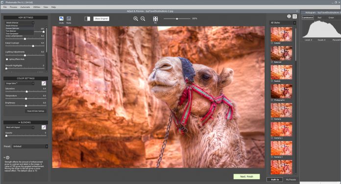Click Reset All Color Settings button
Image resolution: width=341 pixels, height=184 pixels.
(x=36, y=111)
